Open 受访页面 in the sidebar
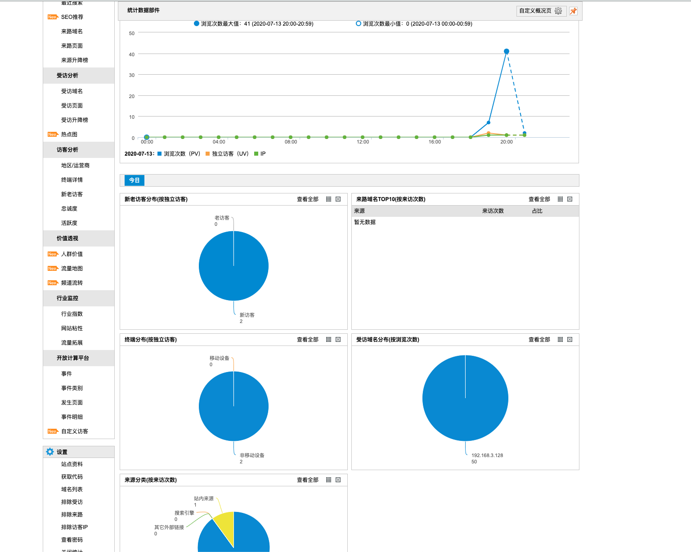Screen dimensions: 691x552 pos(72,106)
